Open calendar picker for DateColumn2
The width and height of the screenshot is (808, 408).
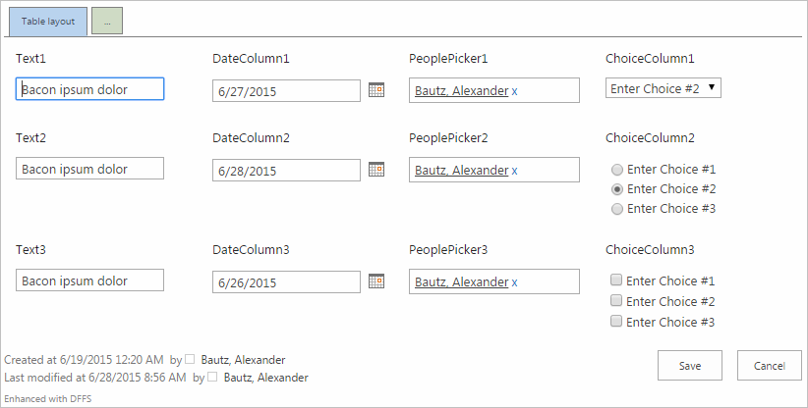375,169
